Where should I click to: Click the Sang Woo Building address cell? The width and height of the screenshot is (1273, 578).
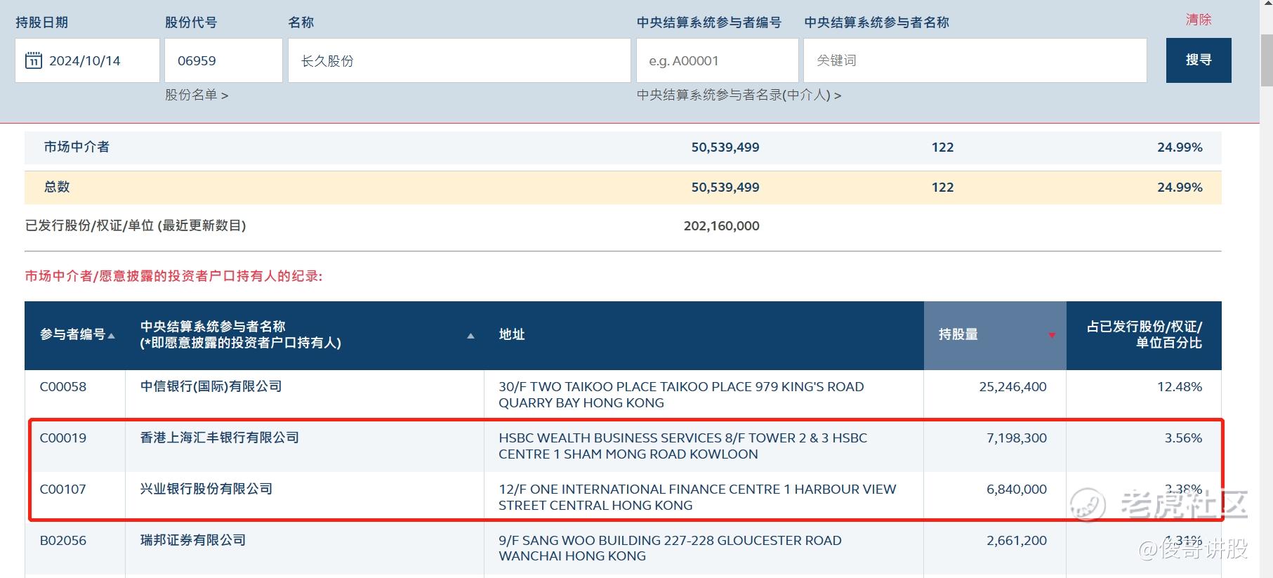[670, 548]
